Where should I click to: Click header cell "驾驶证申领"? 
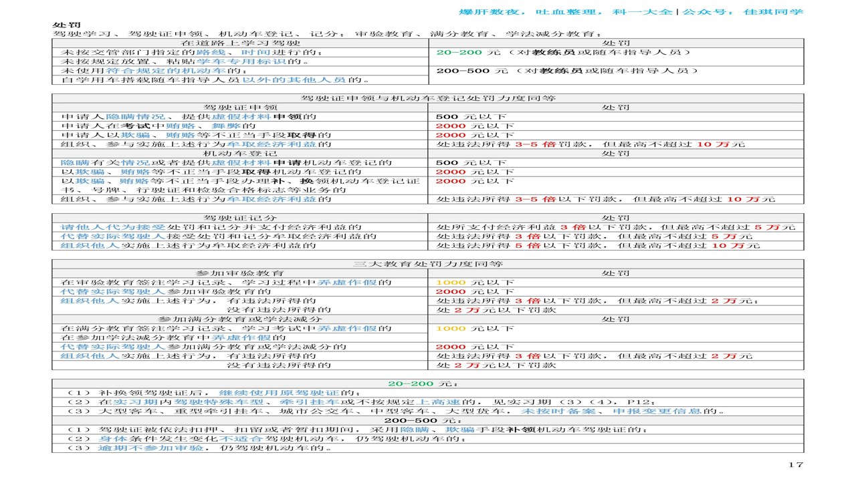[240, 108]
